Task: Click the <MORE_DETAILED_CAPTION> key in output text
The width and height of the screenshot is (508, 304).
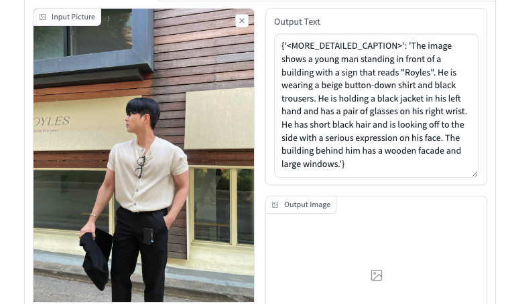Action: coord(343,46)
